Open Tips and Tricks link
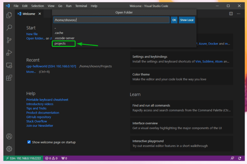Screen dimensions: 247x164 pyautogui.click(x=36, y=108)
